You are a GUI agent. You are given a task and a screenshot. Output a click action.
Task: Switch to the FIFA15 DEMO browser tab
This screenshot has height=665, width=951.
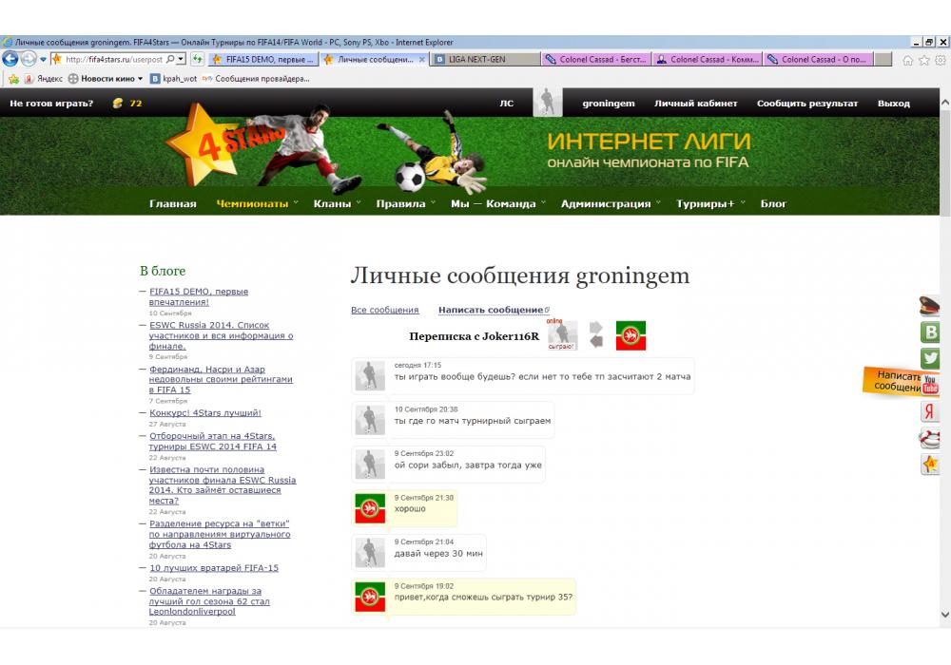click(x=262, y=59)
